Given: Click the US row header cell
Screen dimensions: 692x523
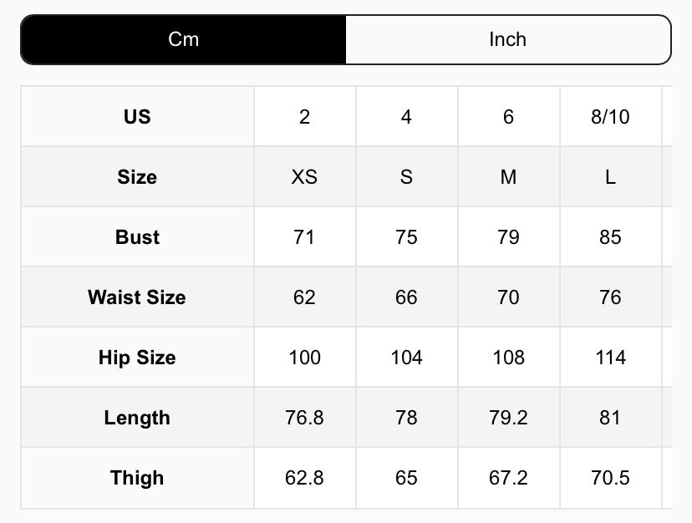Looking at the screenshot, I should coord(137,117).
